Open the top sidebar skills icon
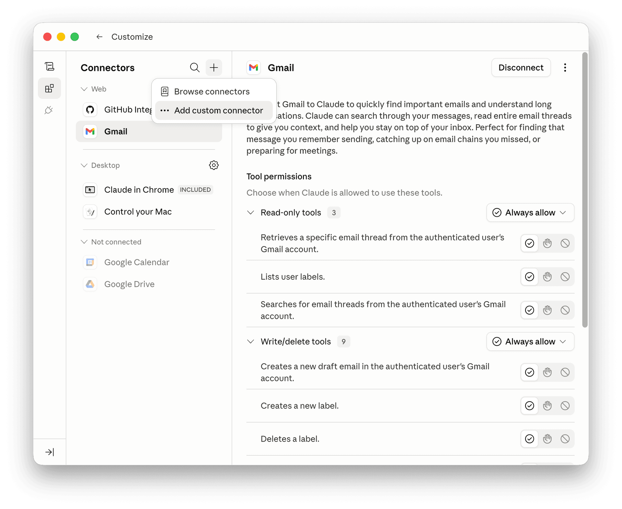The height and width of the screenshot is (509, 622). click(x=50, y=66)
